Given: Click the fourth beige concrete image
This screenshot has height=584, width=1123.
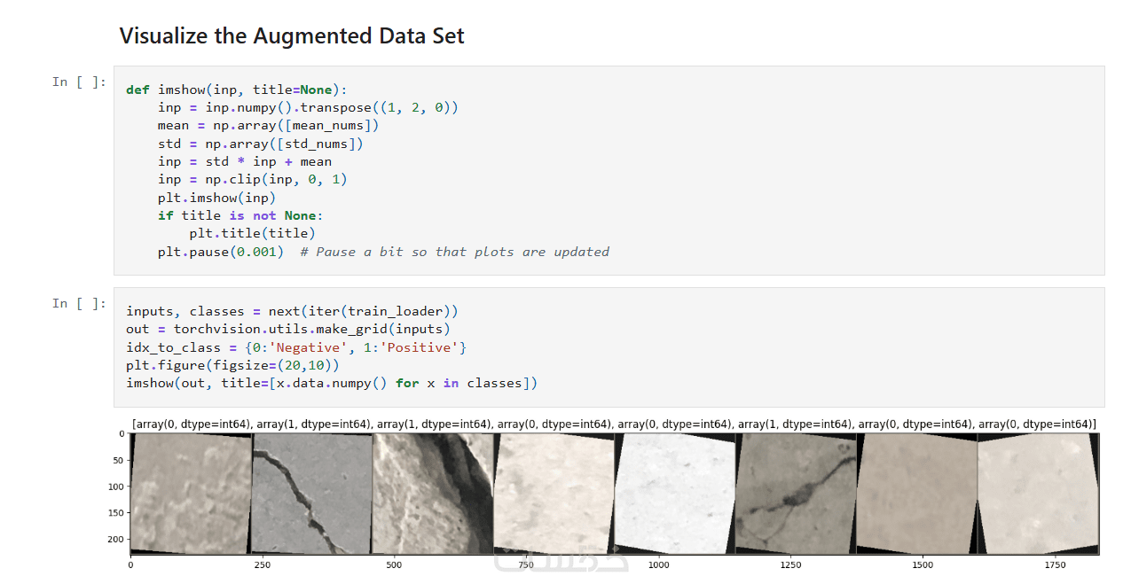Looking at the screenshot, I should [554, 494].
